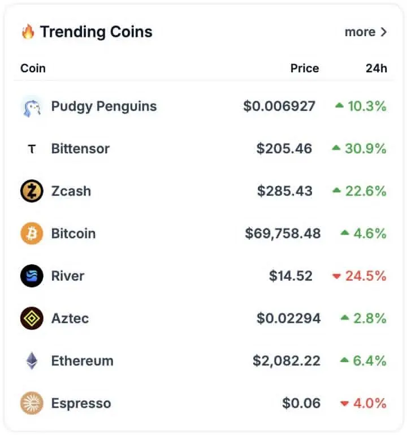This screenshot has height=435, width=407.
Task: Open the Espresso coin name link
Action: [81, 403]
